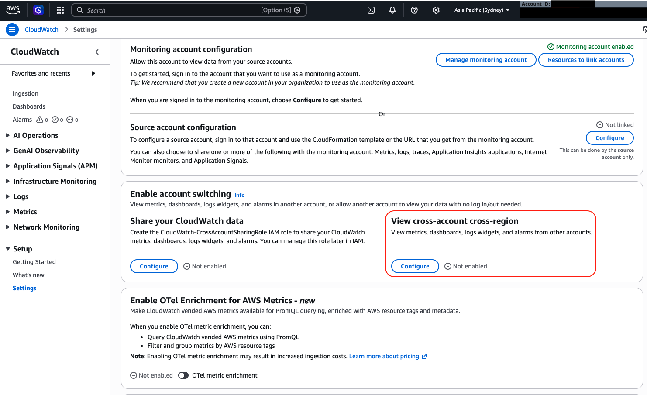Open What's new under Setup
This screenshot has width=647, height=395.
point(28,275)
